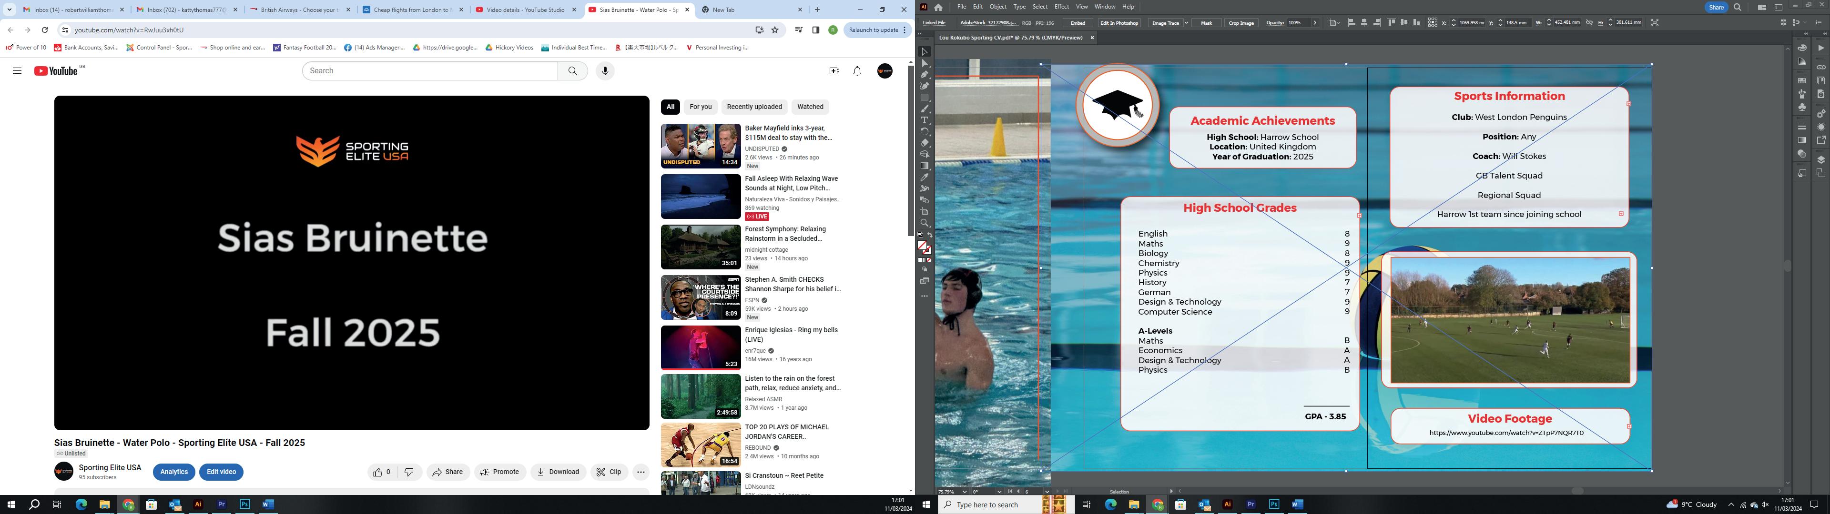
Task: Swap fill and stroke colors
Action: pyautogui.click(x=930, y=235)
